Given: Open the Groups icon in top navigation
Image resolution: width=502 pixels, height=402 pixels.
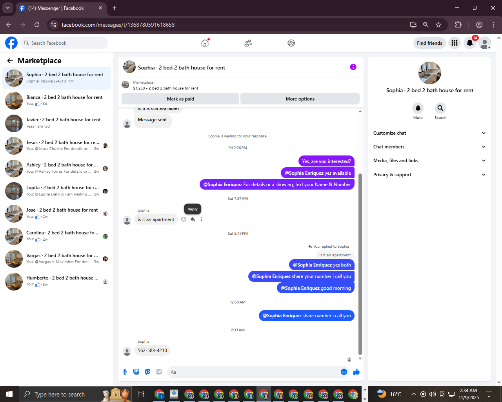Looking at the screenshot, I should click(x=291, y=43).
